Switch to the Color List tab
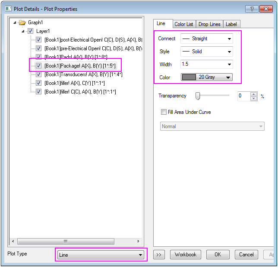The width and height of the screenshot is (278, 268). (184, 24)
